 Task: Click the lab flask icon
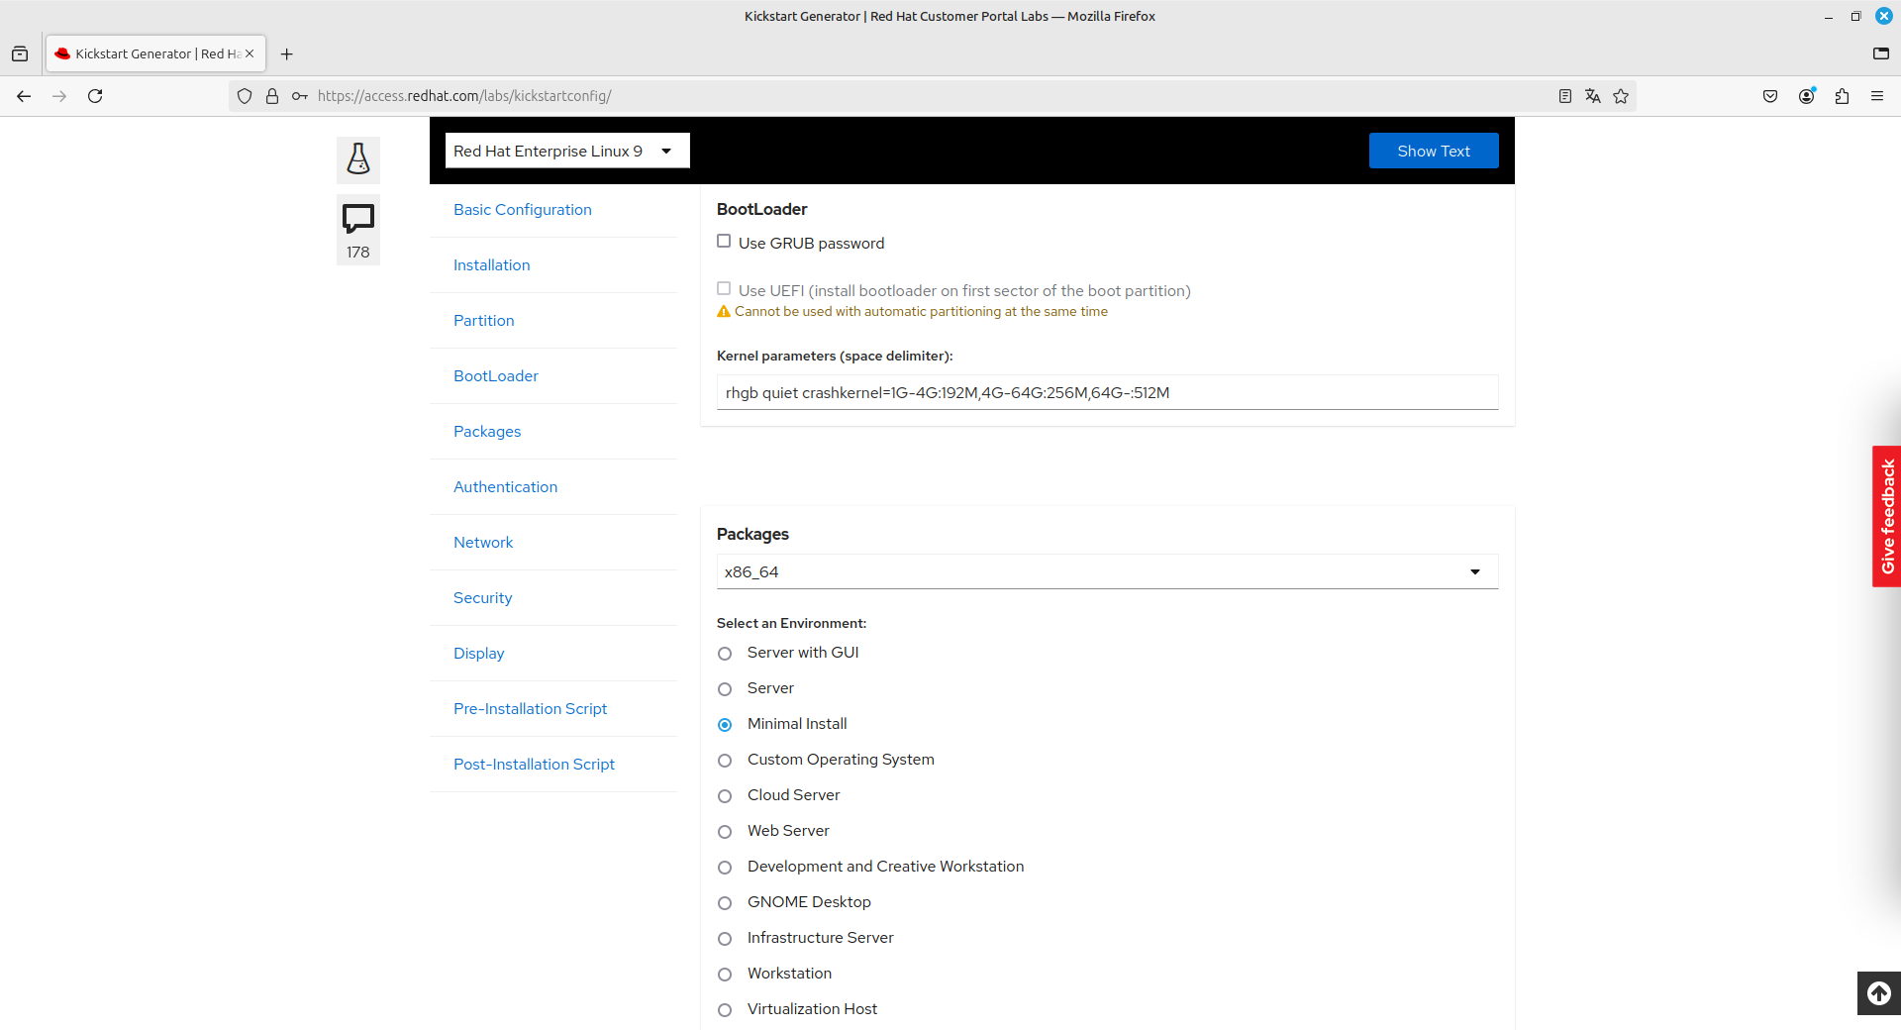click(358, 159)
